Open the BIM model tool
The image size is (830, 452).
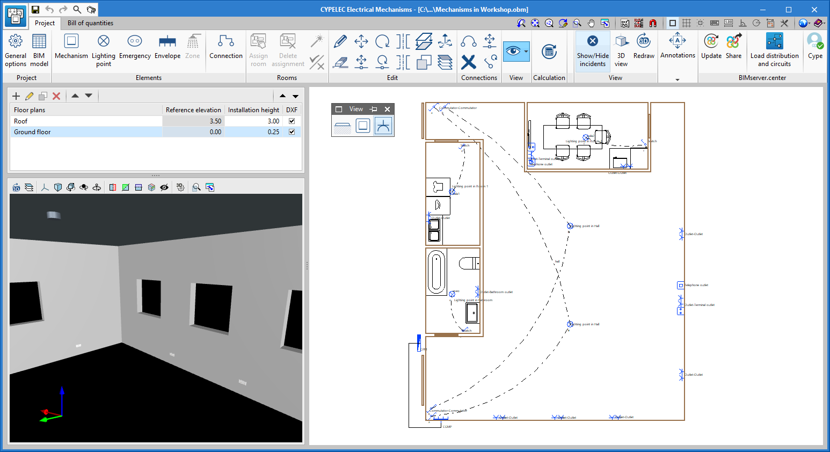click(39, 50)
